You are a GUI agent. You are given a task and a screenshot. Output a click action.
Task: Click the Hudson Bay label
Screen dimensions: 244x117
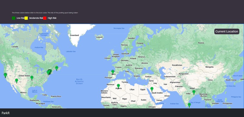pos(39,48)
